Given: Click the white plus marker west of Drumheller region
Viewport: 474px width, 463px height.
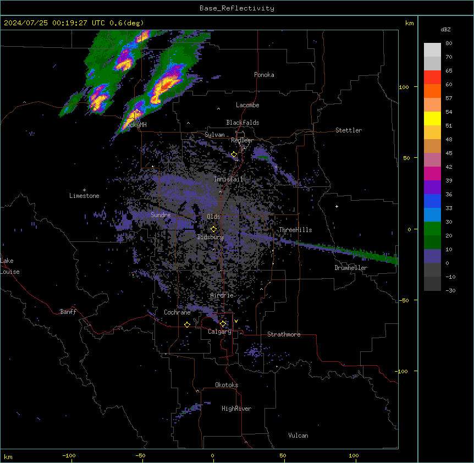Looking at the screenshot, I should pos(337,206).
